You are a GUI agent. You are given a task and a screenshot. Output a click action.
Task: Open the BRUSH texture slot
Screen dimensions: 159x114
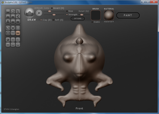pos(96,15)
